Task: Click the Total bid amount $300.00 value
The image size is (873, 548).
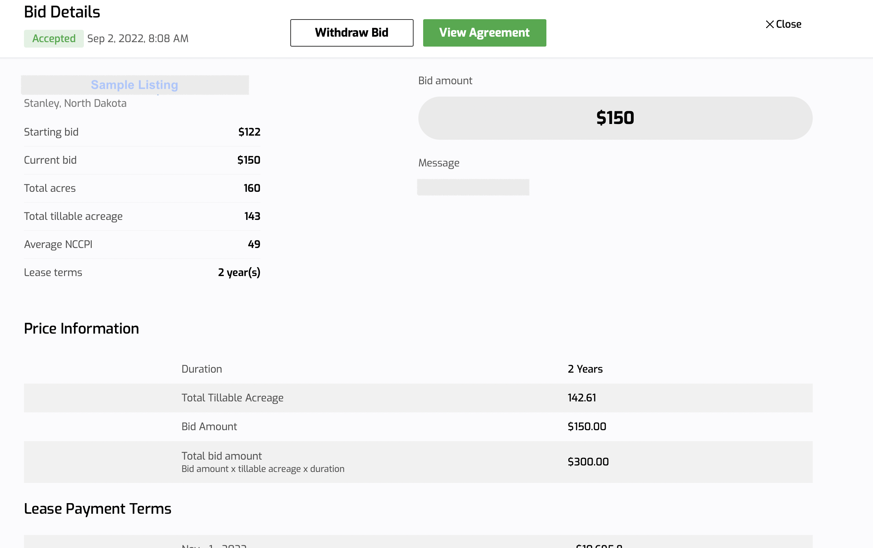Action: pos(588,462)
